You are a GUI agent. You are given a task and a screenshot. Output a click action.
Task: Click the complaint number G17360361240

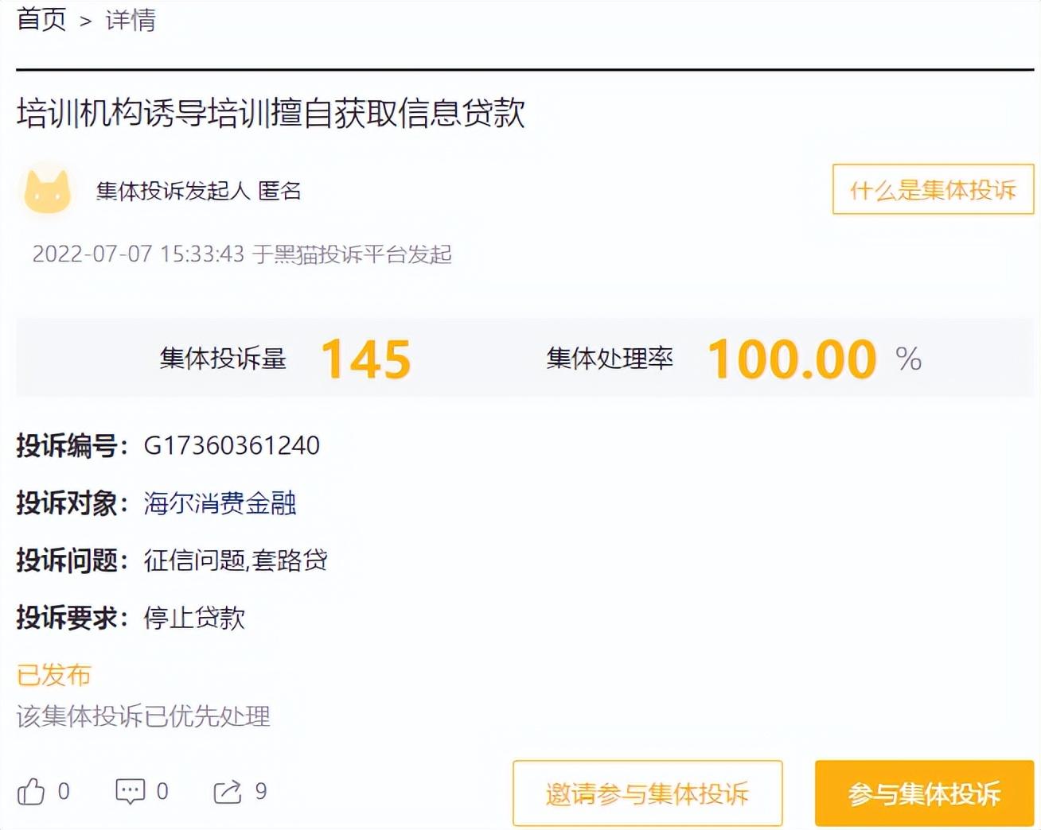tap(232, 445)
